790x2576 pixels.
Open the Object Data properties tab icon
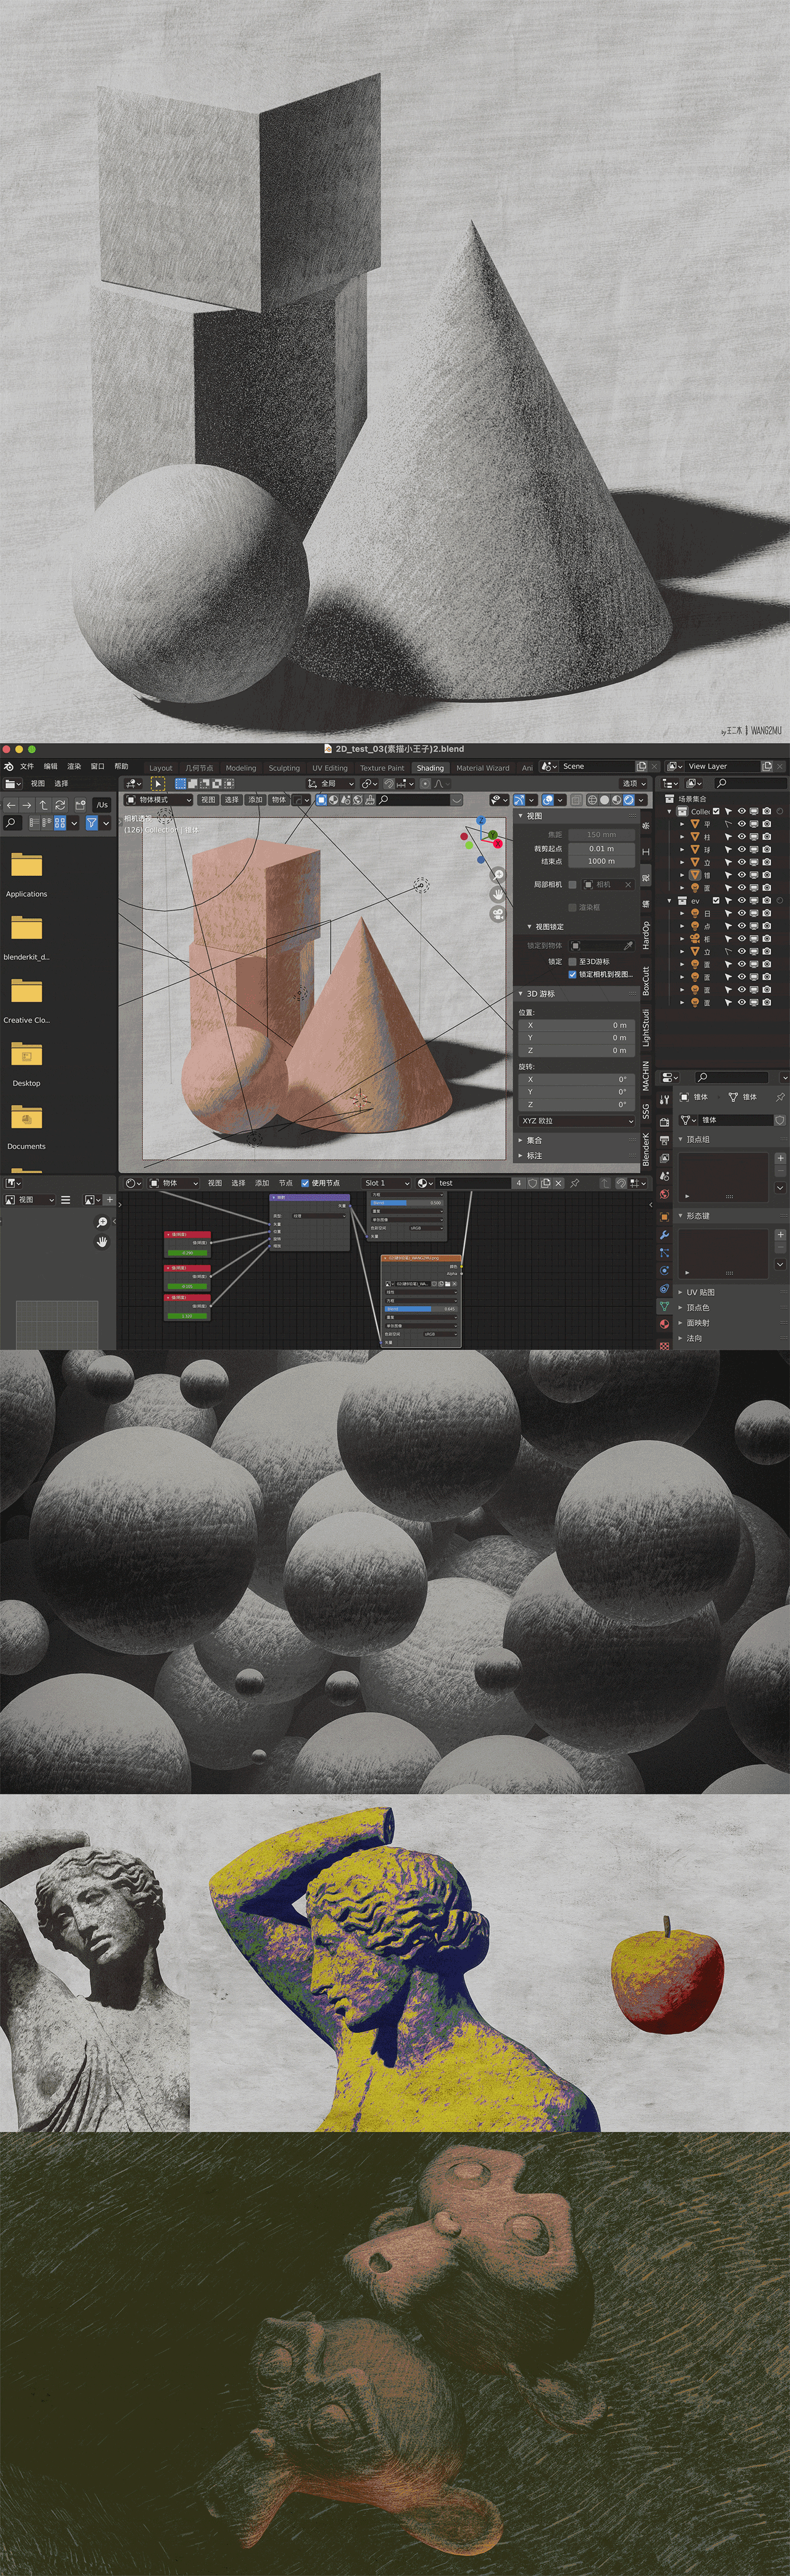click(665, 1307)
